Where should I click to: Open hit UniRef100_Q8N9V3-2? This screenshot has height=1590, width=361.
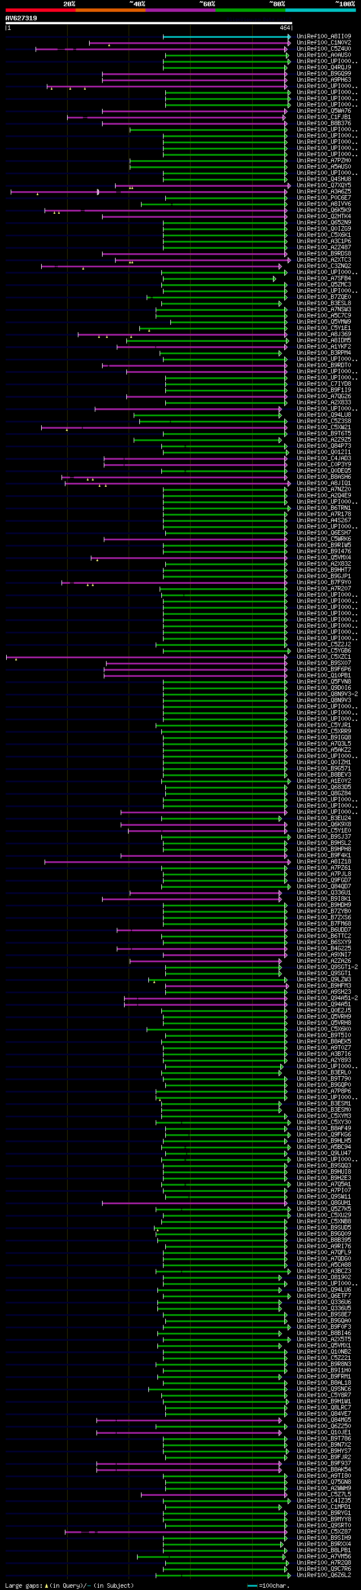pos(327,694)
